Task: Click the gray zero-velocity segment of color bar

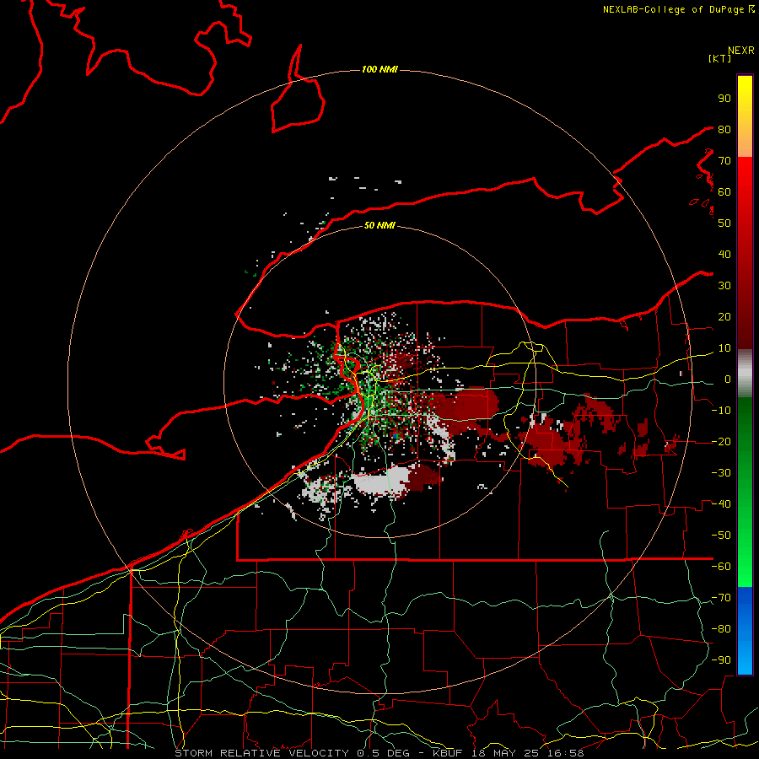Action: pyautogui.click(x=745, y=373)
